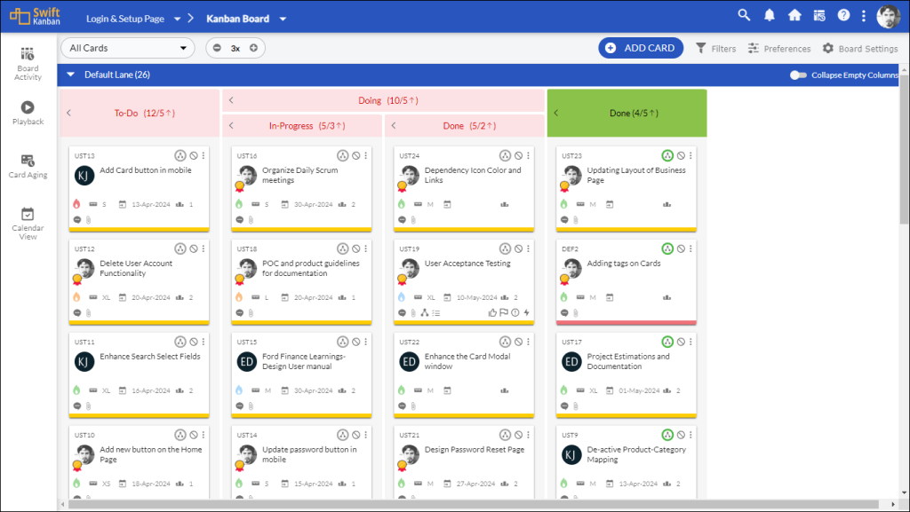The width and height of the screenshot is (910, 512).
Task: Click the green timer icon on card UST23
Action: pyautogui.click(x=667, y=154)
